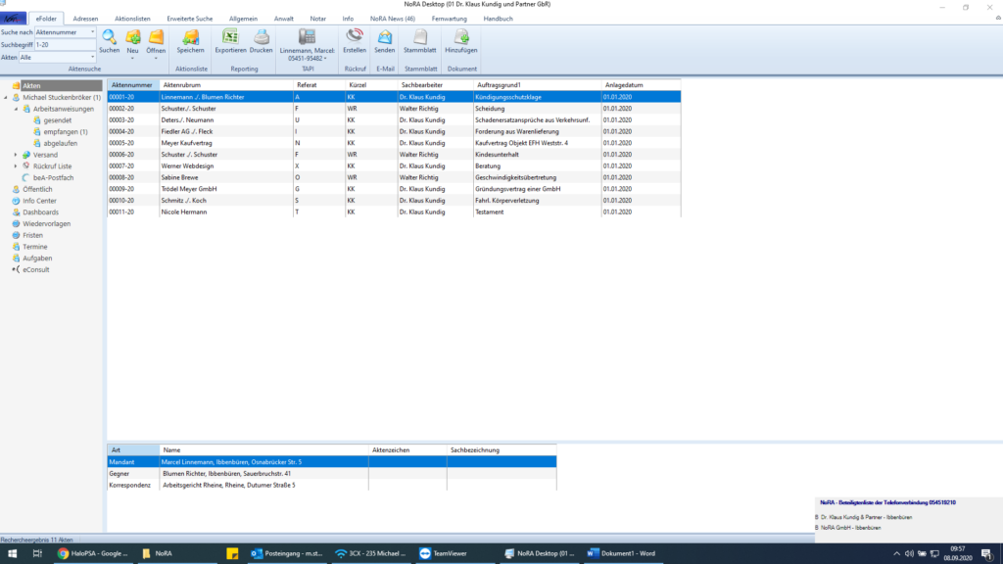The width and height of the screenshot is (1003, 564).
Task: Click Speichern in the Aktionsliste group
Action: pyautogui.click(x=191, y=39)
